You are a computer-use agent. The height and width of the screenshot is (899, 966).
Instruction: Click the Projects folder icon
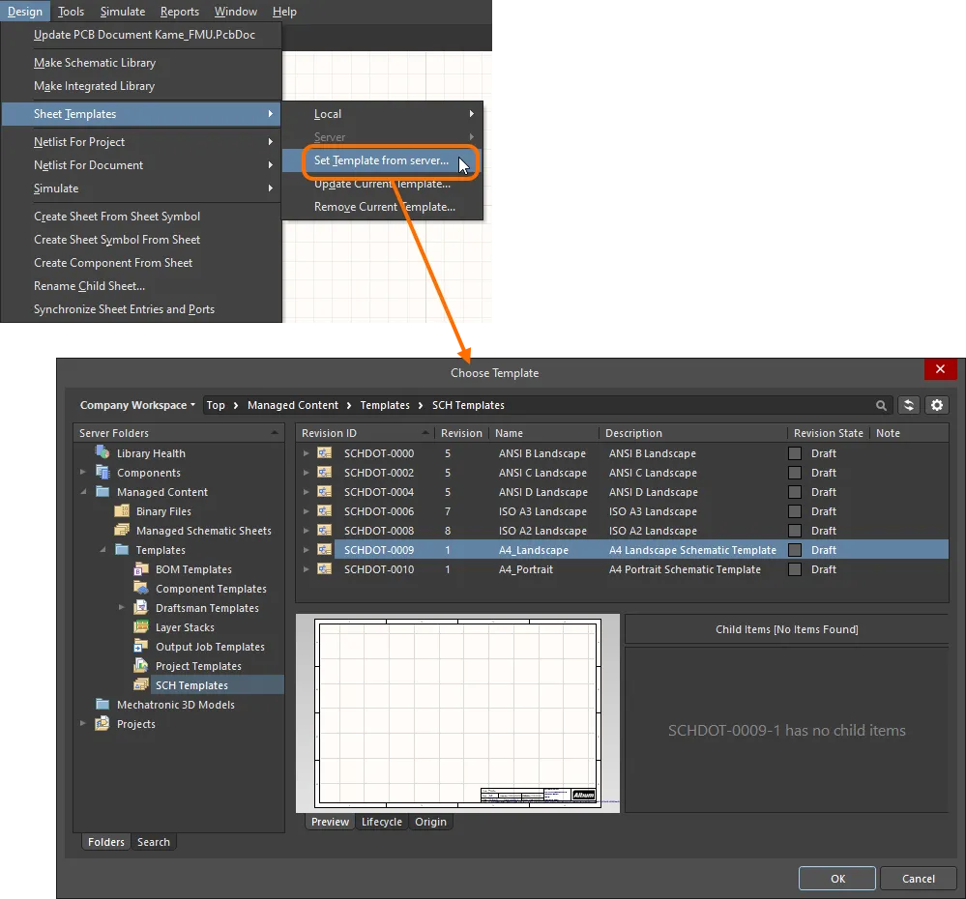(102, 723)
